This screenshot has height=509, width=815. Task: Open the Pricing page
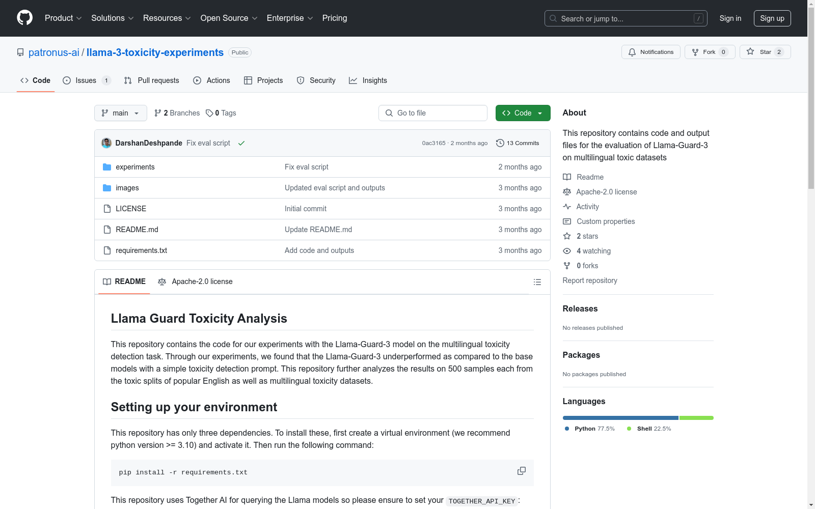[335, 18]
